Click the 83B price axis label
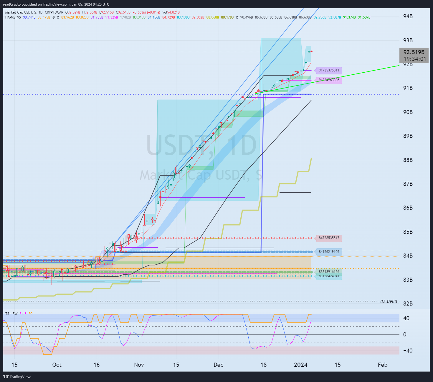 point(408,280)
